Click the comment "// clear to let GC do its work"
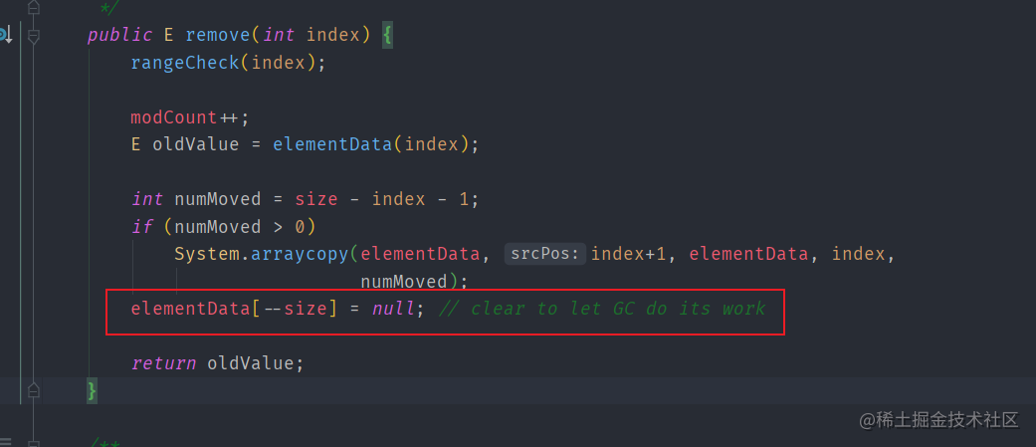The width and height of the screenshot is (1036, 447). pos(602,309)
